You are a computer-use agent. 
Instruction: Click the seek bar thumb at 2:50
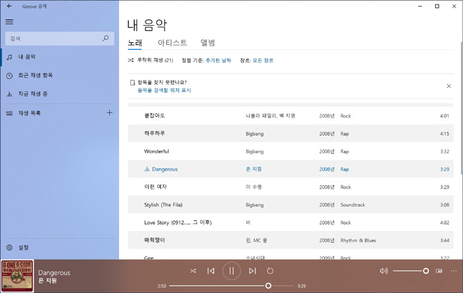(268, 286)
